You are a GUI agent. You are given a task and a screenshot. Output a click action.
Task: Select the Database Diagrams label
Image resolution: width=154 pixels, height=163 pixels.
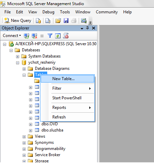click(x=52, y=68)
